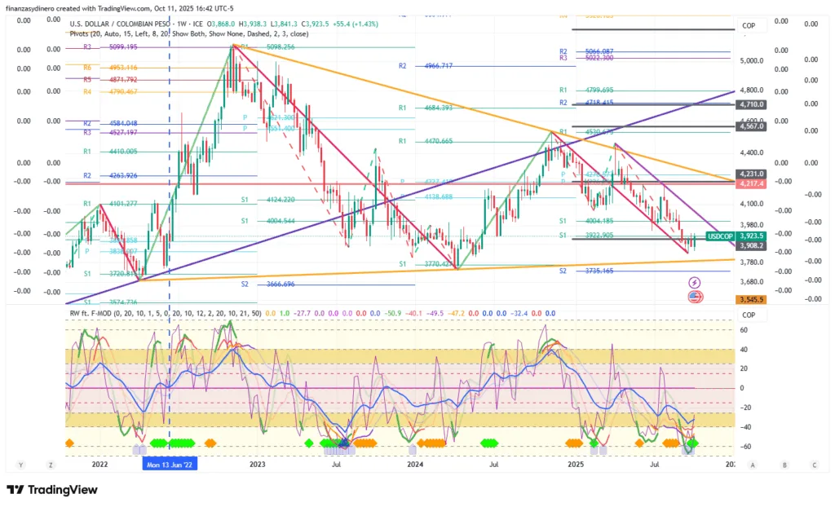This screenshot has width=835, height=507.
Task: Click the US flag economic event icon
Action: [695, 297]
